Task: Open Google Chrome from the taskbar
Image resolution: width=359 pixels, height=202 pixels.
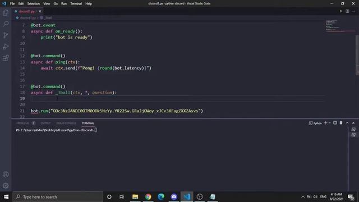Action: [x=148, y=197]
